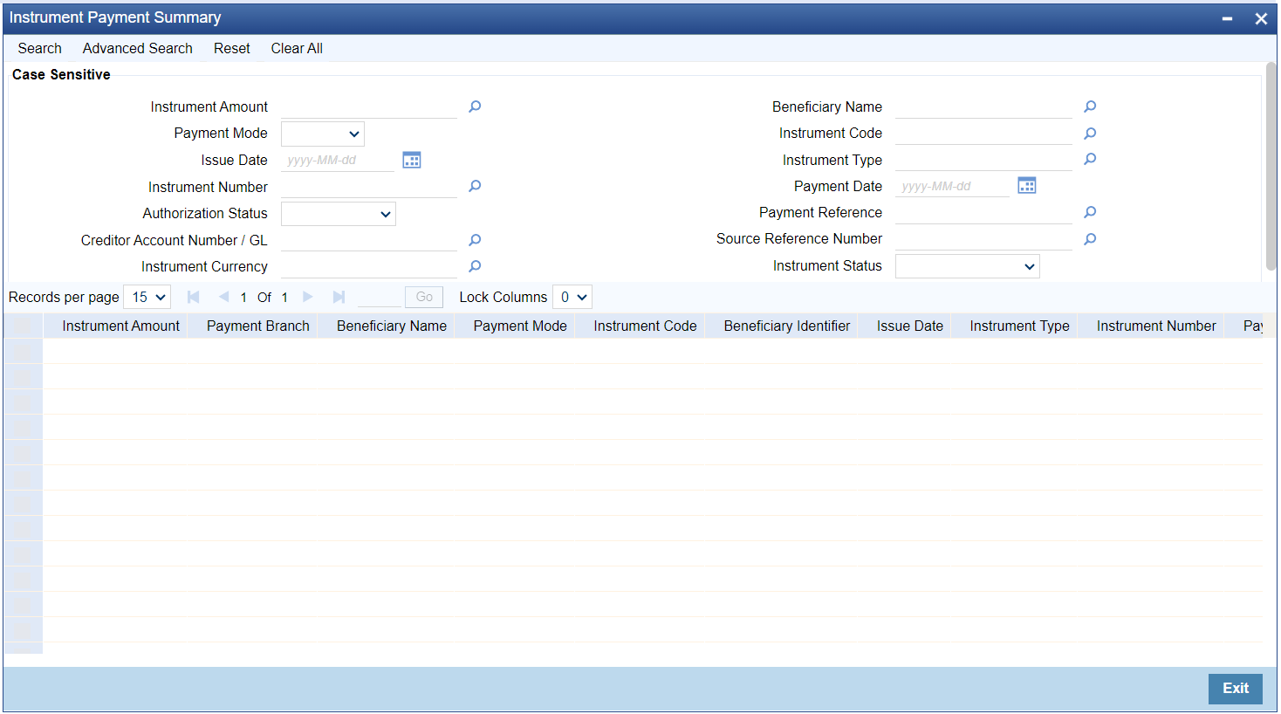
Task: Focus the Instrument Number input field
Action: tap(369, 186)
